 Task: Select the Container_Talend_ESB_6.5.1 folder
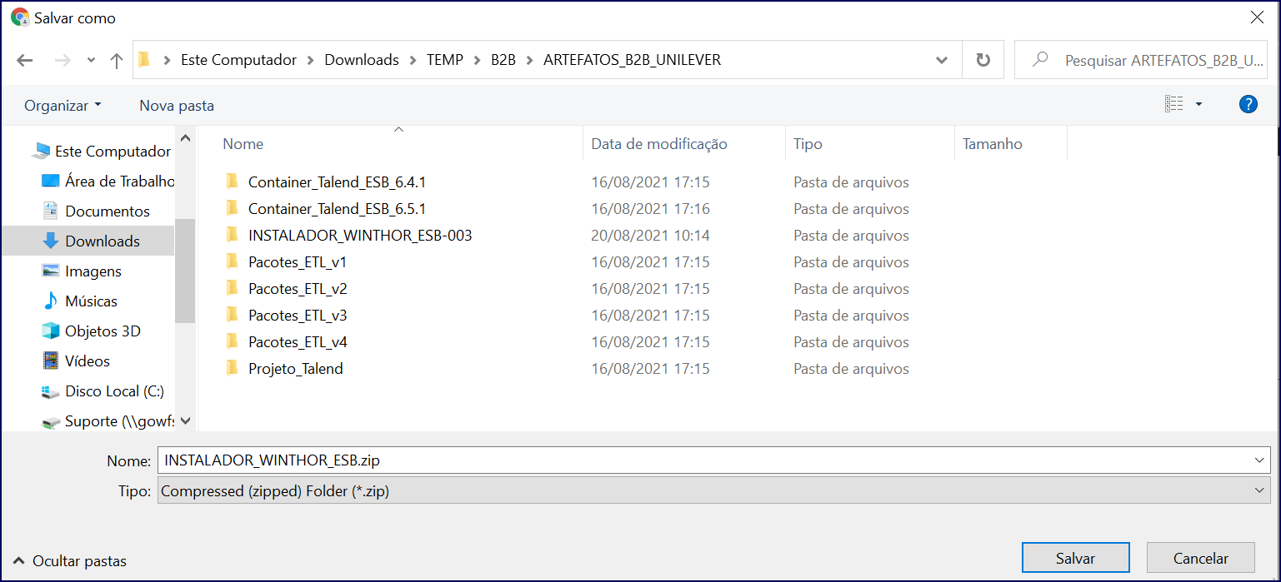pyautogui.click(x=337, y=209)
